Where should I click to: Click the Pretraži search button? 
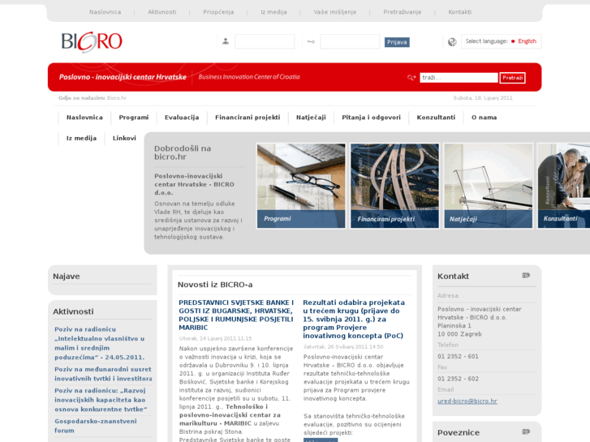click(x=512, y=78)
